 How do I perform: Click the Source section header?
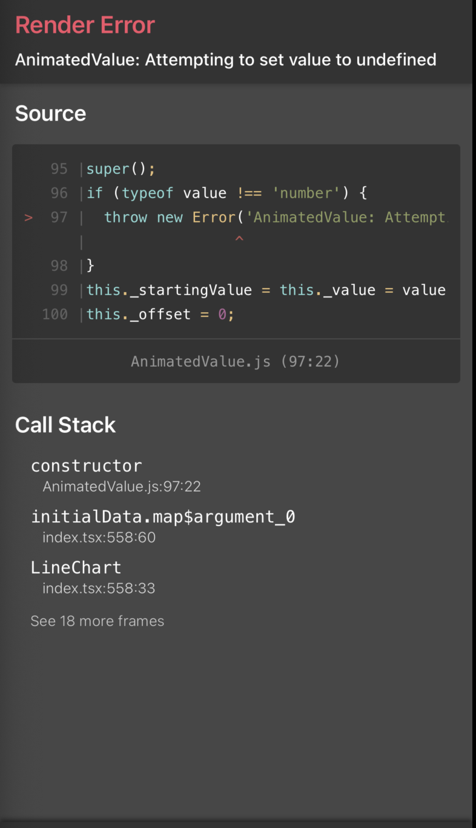tap(50, 113)
